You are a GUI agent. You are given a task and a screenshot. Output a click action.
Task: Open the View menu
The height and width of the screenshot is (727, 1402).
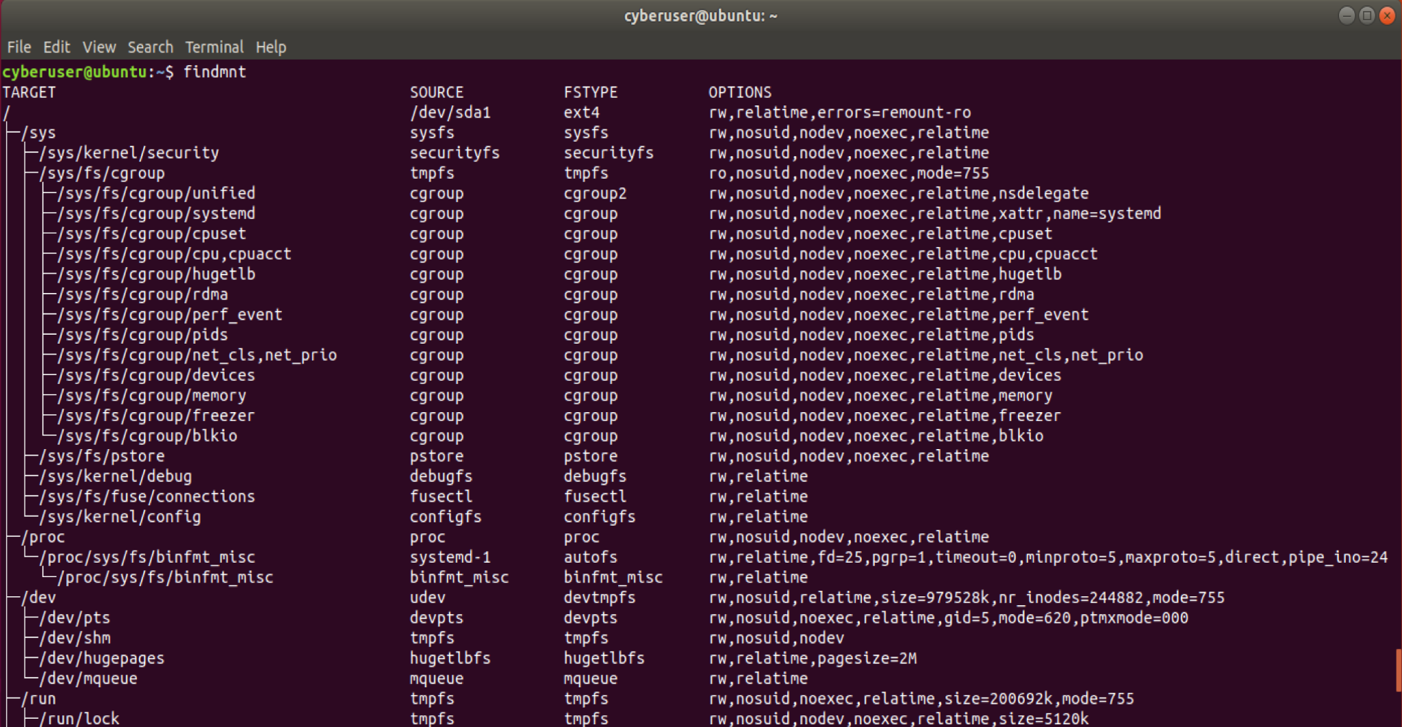point(99,47)
